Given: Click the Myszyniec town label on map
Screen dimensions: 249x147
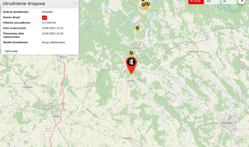Looking at the screenshot, I should tap(194, 52).
